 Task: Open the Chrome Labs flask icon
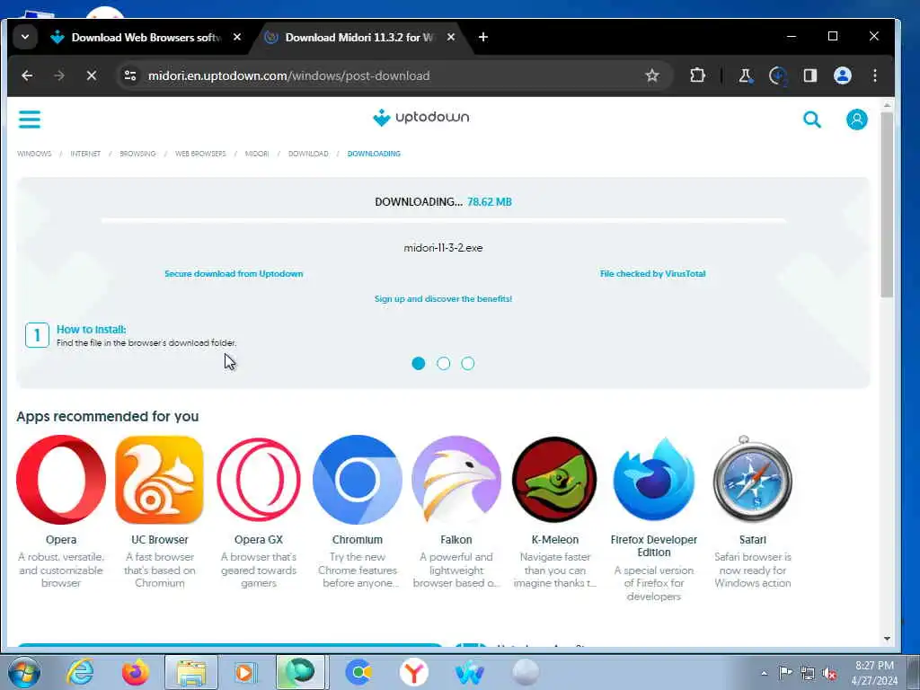[745, 75]
